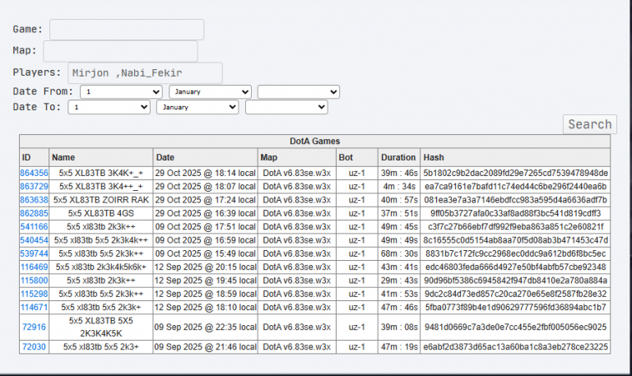Image resolution: width=632 pixels, height=376 pixels.
Task: Select game name 5x5 XL83TB 3K4++_+
Action: pyautogui.click(x=100, y=187)
